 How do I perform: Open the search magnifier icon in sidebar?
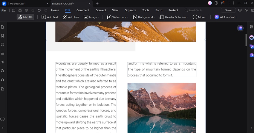point(2,71)
